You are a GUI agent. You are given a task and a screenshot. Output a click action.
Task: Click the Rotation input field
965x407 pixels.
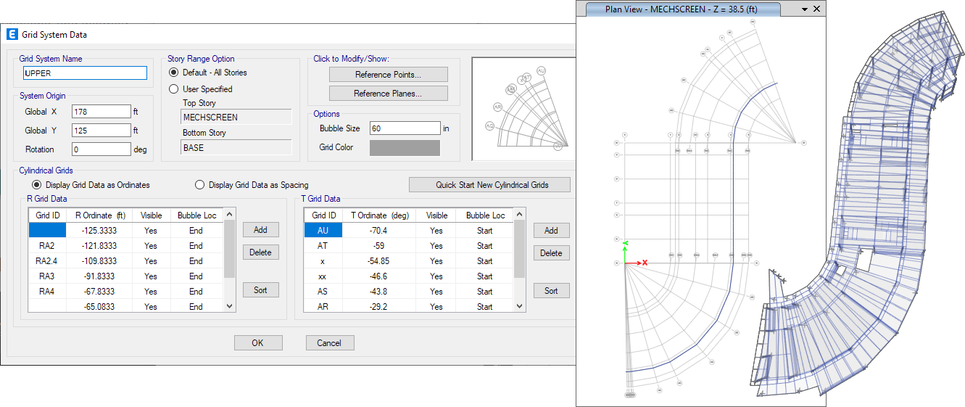(102, 149)
